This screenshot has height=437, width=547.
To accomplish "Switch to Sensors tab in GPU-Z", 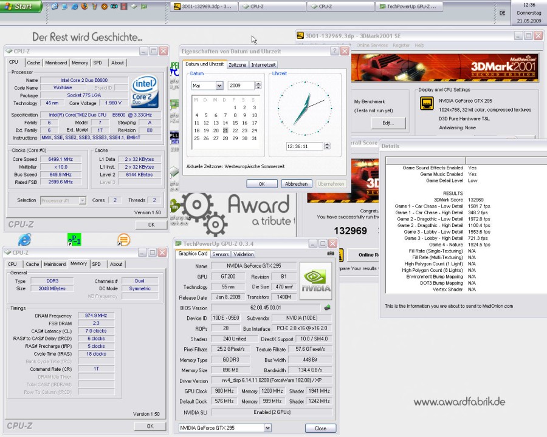I will tap(221, 254).
